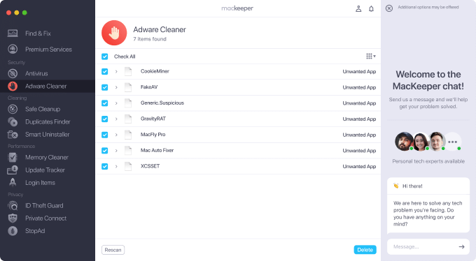Switch to Smart Uninstaller
This screenshot has height=261, width=476.
coord(48,135)
